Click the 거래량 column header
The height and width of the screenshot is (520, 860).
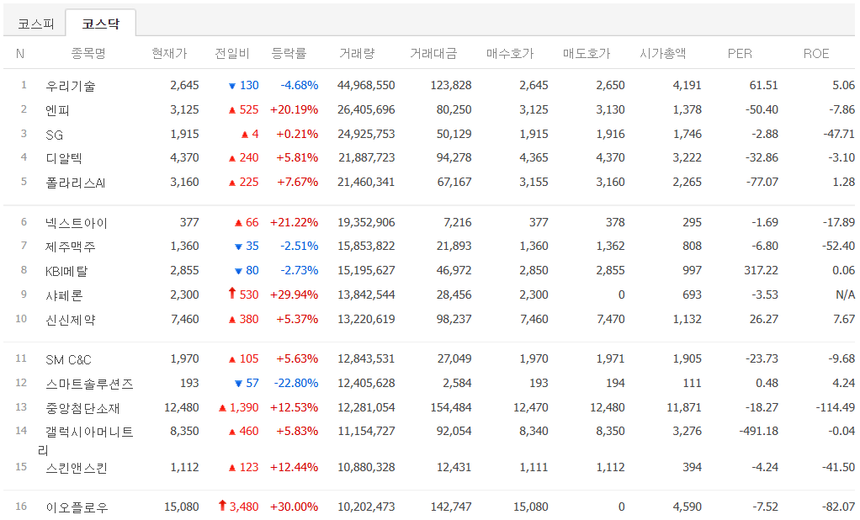[357, 53]
